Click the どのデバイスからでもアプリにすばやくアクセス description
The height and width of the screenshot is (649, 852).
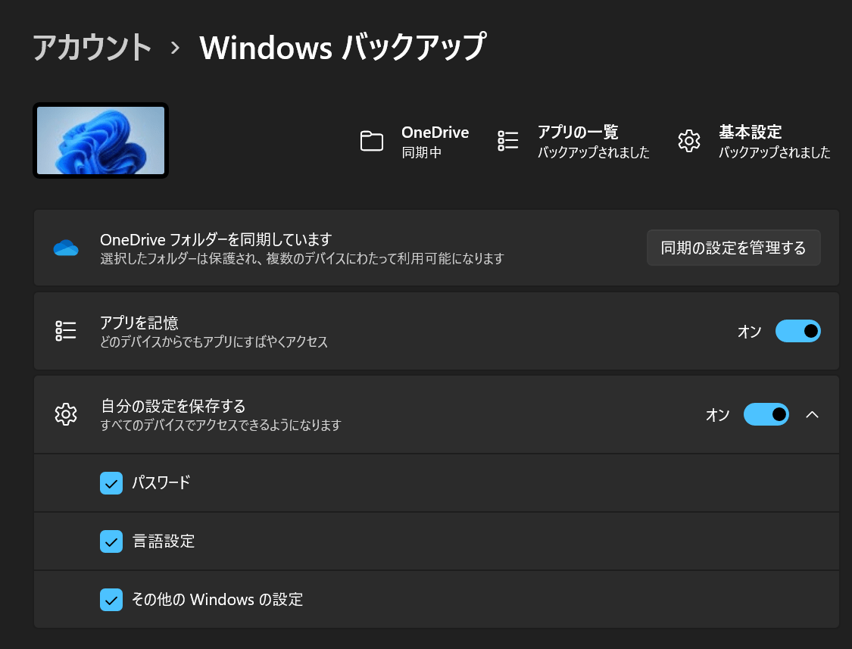214,342
